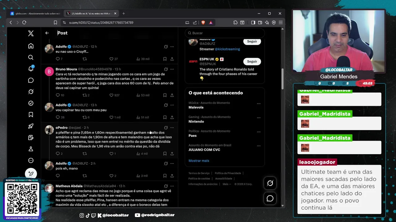Open 'Política de cookies' footer link
Viewport: 396px width, 222px height.
(199, 179)
